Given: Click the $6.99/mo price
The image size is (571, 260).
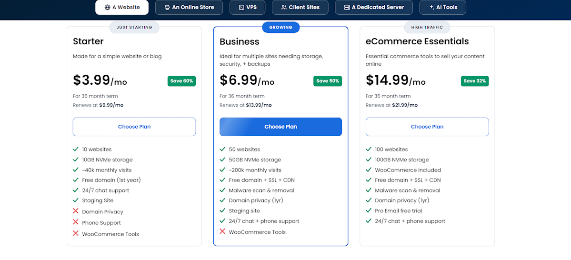Looking at the screenshot, I should [x=247, y=80].
